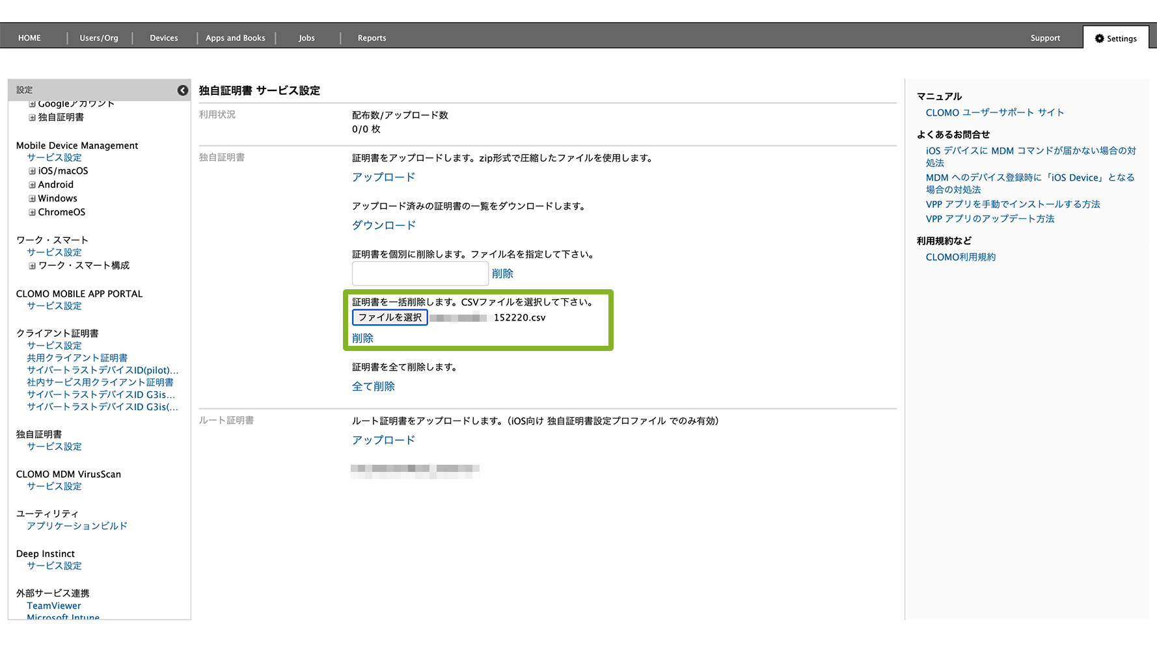The image size is (1157, 650).
Task: Focus the certificate file name input field
Action: coord(420,274)
